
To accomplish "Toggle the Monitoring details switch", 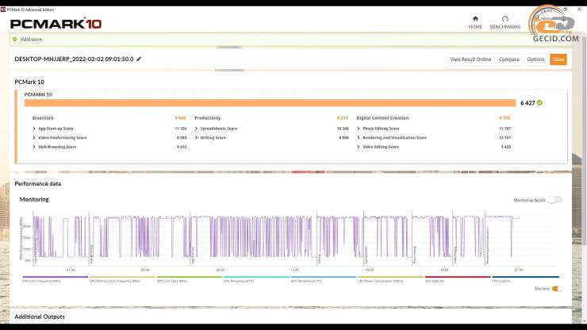I will coord(554,200).
